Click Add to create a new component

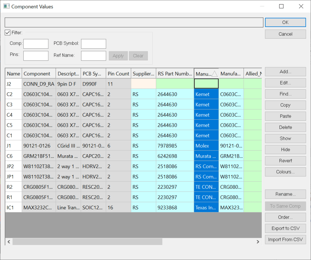pos(285,72)
